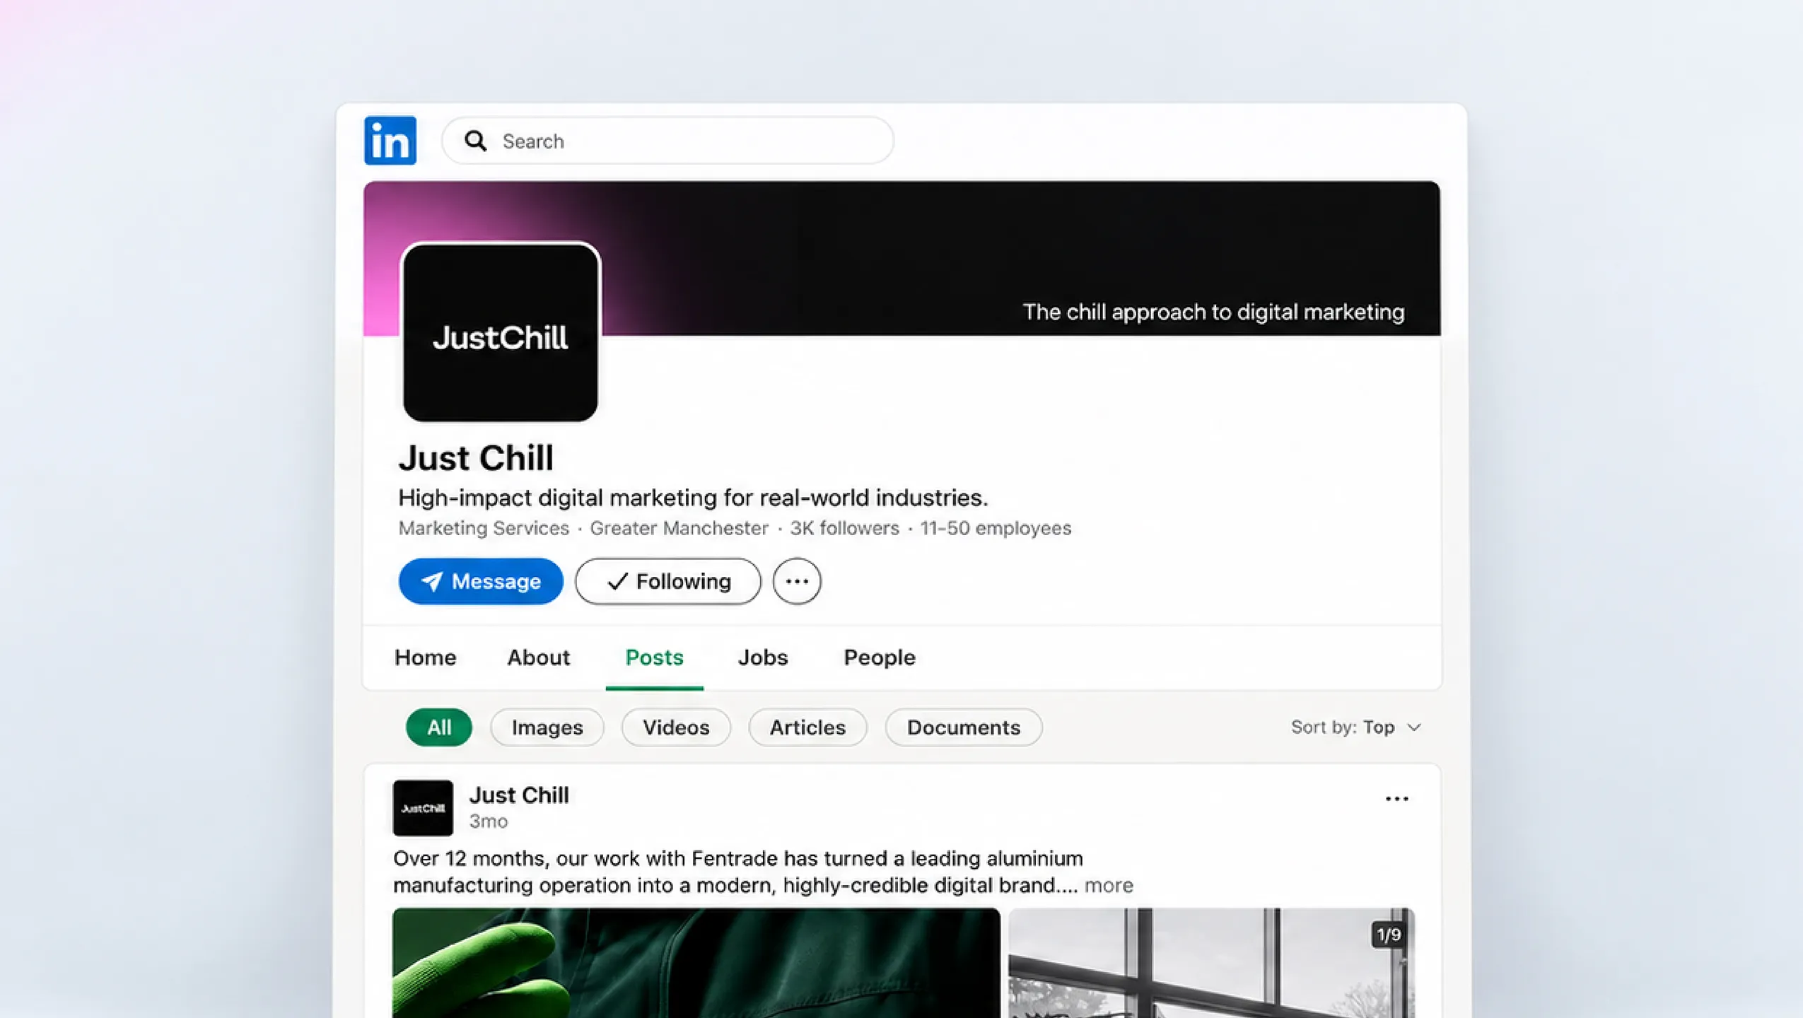The height and width of the screenshot is (1018, 1803).
Task: Focus the Search input field
Action: 667,141
